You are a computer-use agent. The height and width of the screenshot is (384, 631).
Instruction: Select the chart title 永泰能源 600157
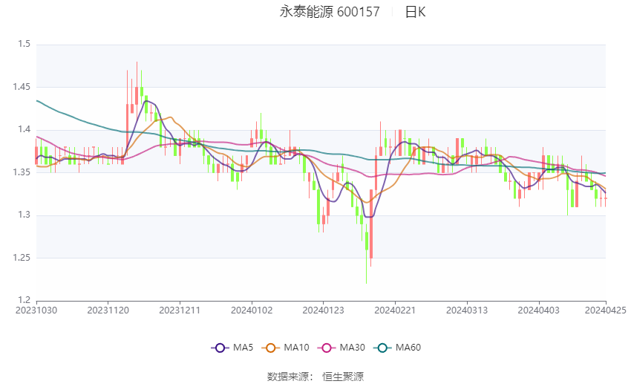[x=330, y=12]
